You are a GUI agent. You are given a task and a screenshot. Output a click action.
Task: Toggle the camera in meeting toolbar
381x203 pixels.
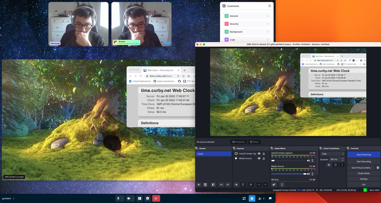(129, 198)
